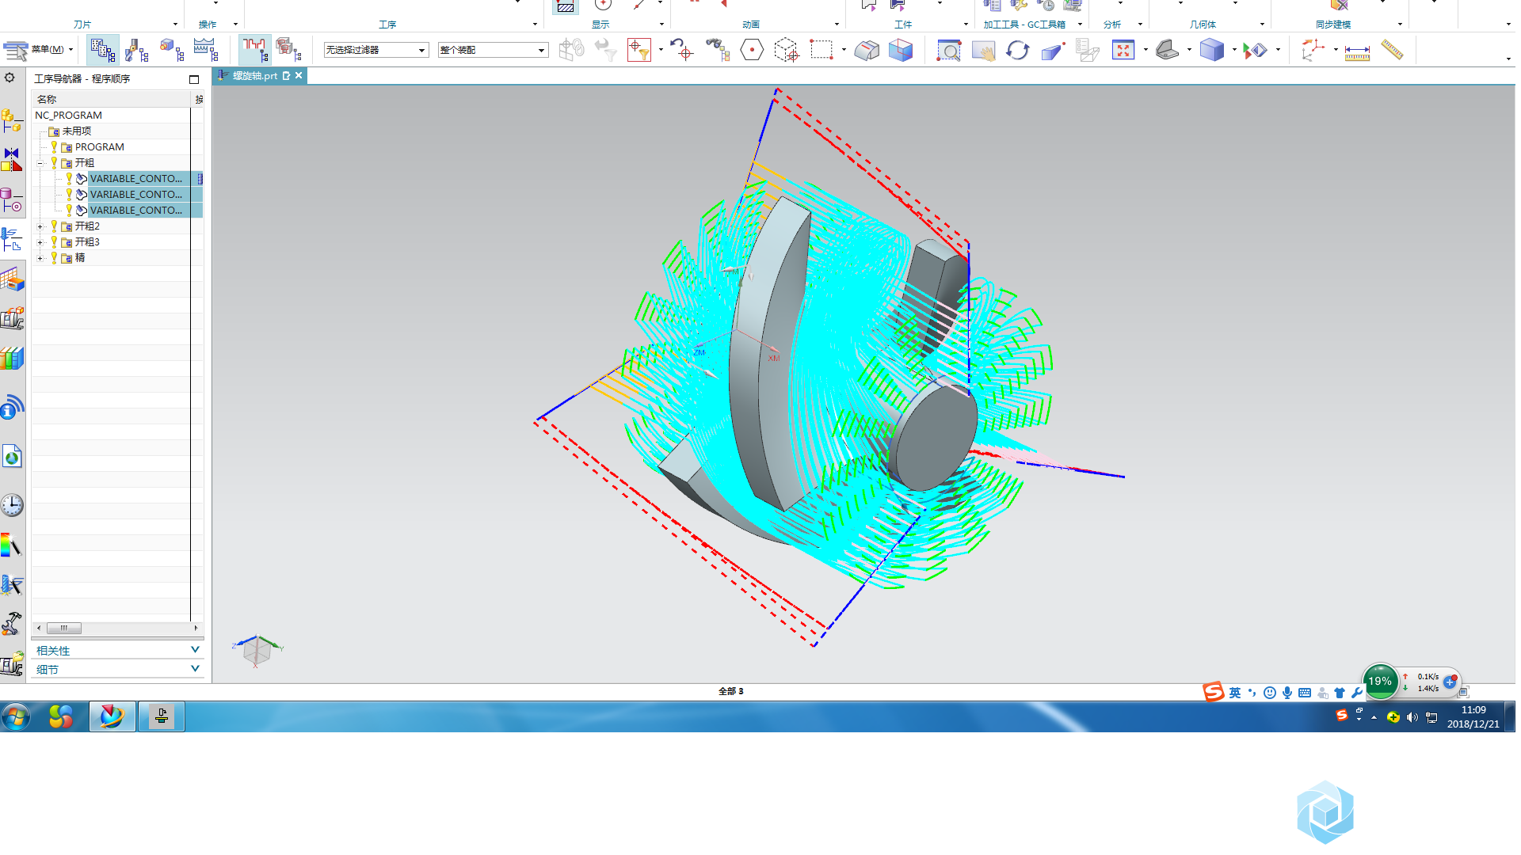Open the 刀片 ribbon group dropdown arrow
This screenshot has width=1521, height=855.
pyautogui.click(x=175, y=25)
